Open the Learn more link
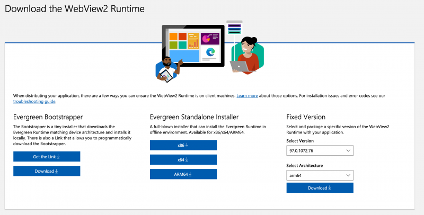424x215 pixels. point(247,96)
